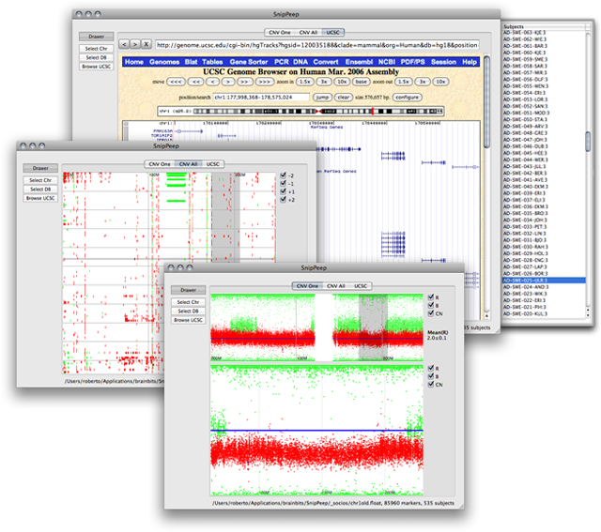Switch to the CNV All tab in the front window

[335, 285]
